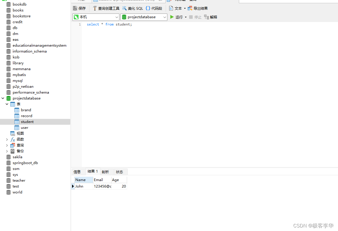
Task: Select the books database icon
Action: (x=9, y=10)
